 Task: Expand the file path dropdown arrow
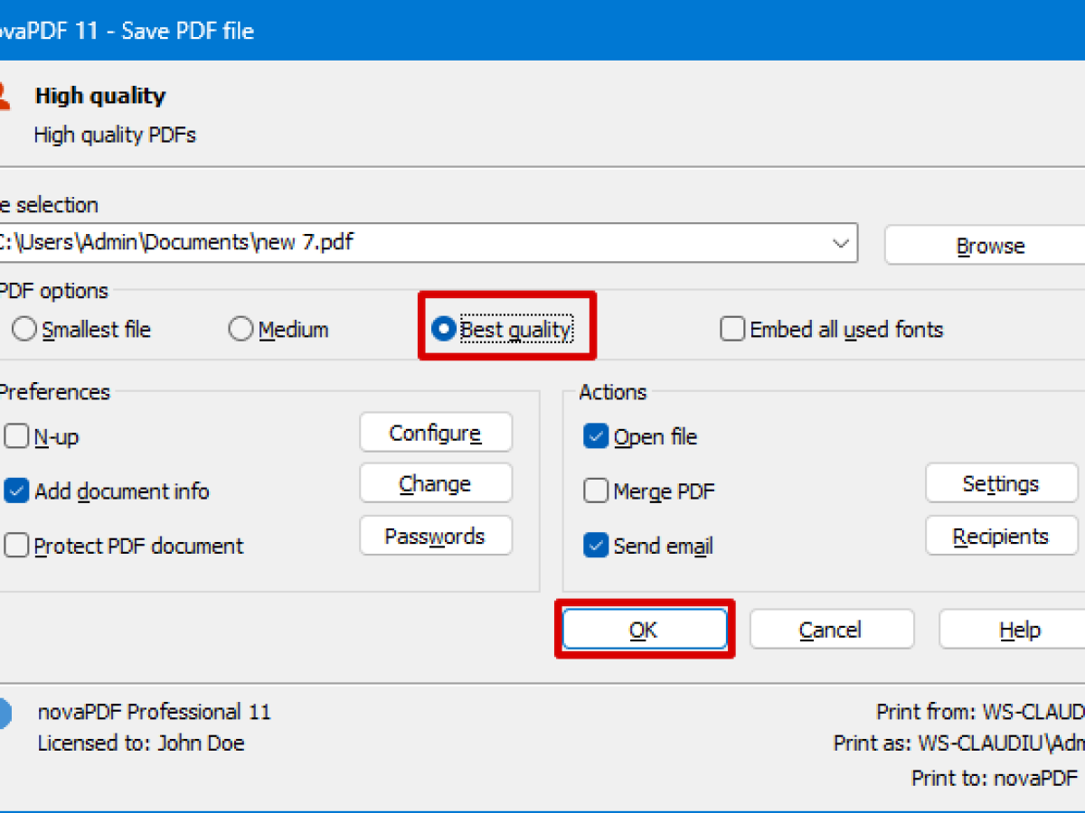click(x=840, y=243)
